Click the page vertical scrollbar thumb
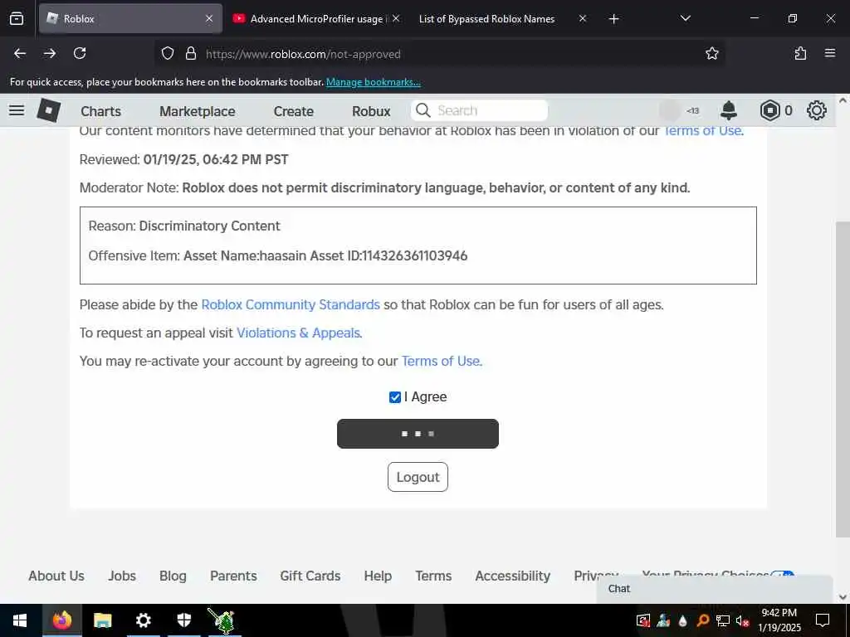 (843, 379)
